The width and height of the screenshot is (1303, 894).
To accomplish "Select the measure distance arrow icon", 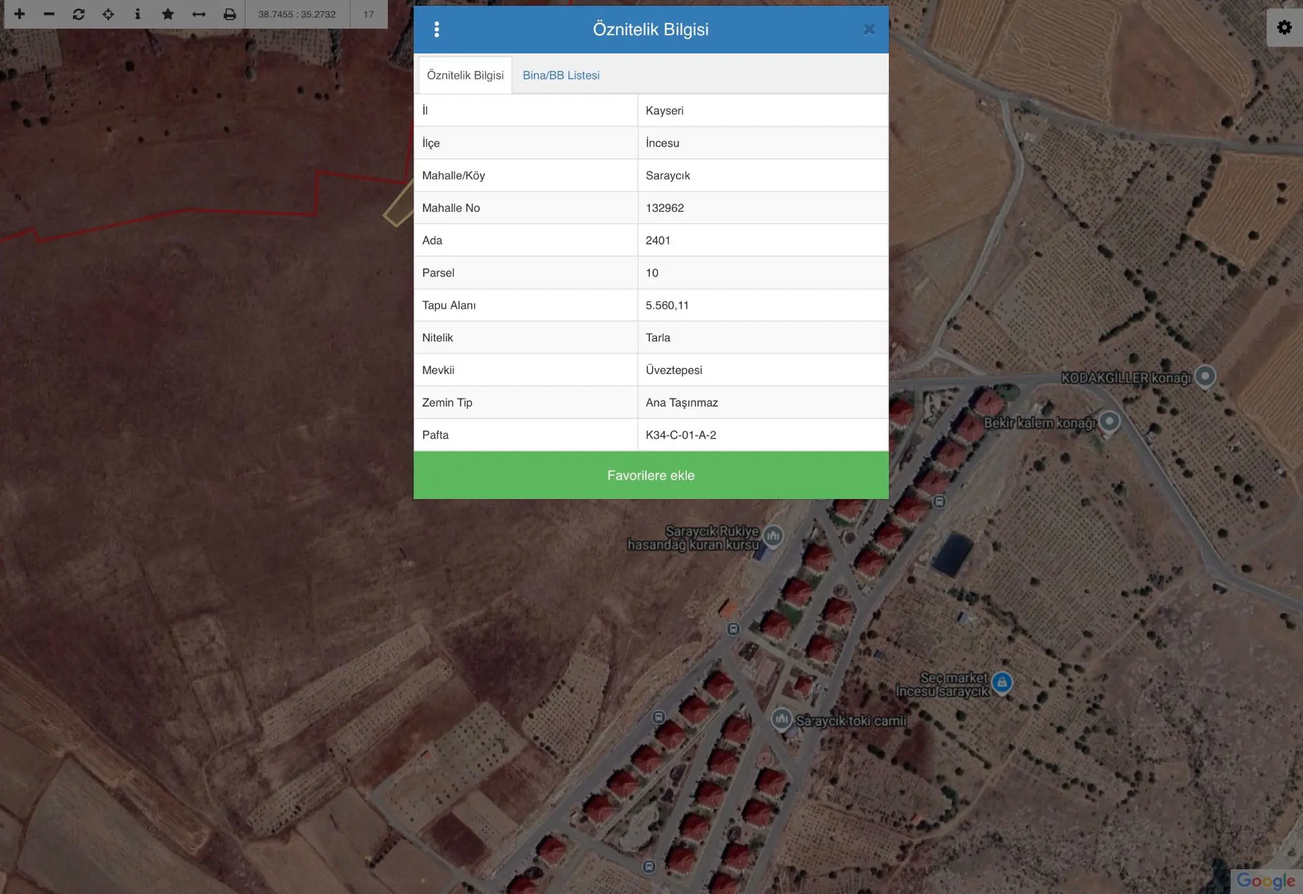I will 199,14.
